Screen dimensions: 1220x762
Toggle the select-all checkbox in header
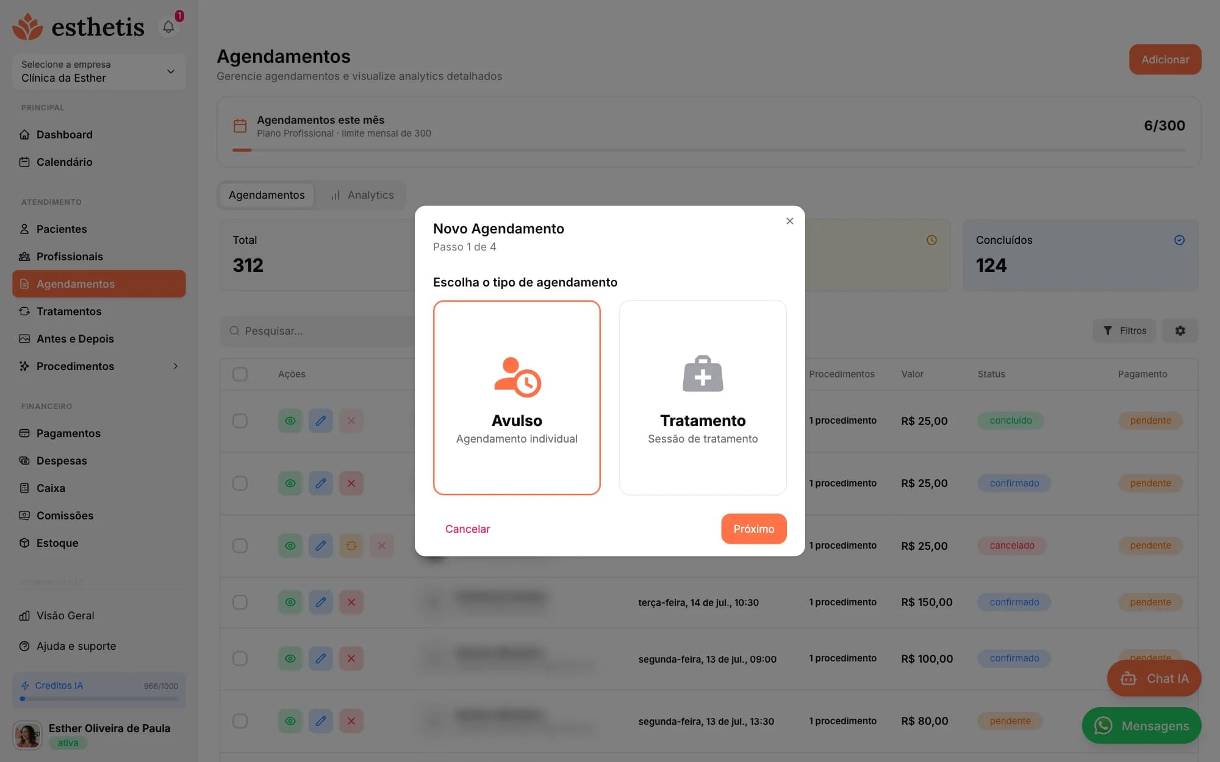240,374
